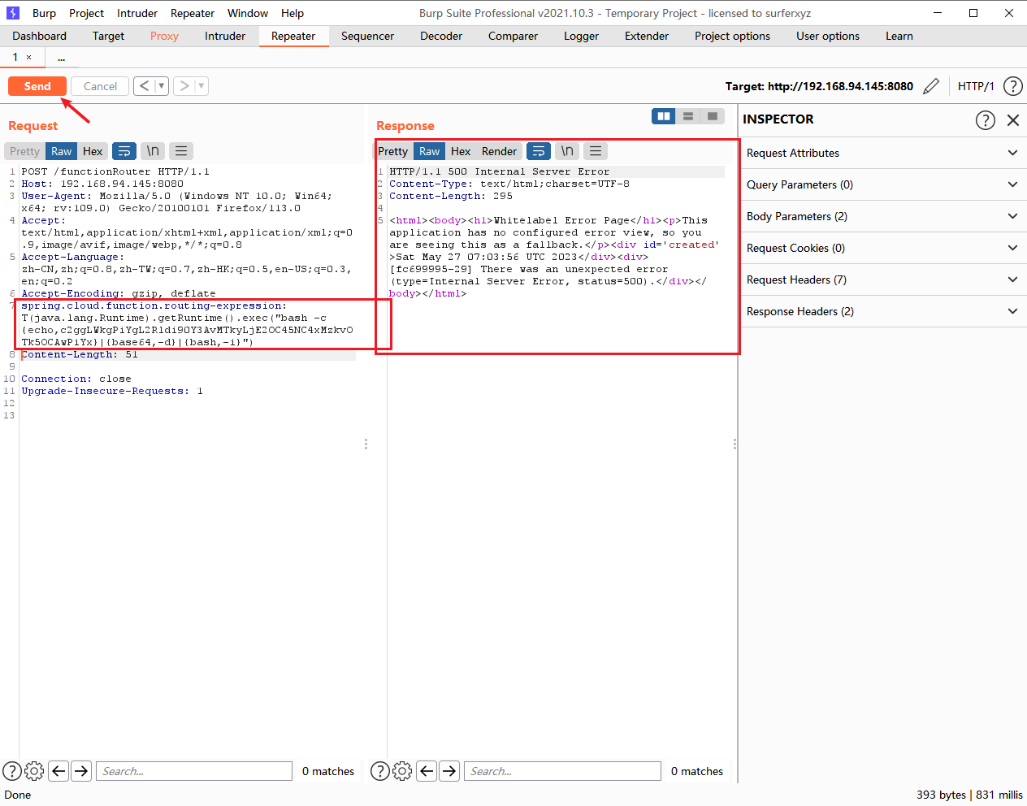Open the forward history dropdown arrow
Viewport: 1027px width, 806px height.
tap(201, 86)
